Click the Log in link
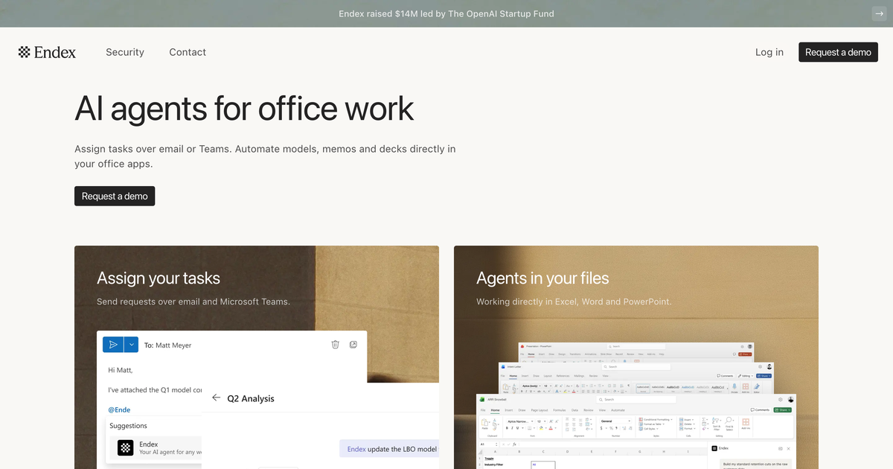Viewport: 893px width, 469px height. (x=769, y=52)
